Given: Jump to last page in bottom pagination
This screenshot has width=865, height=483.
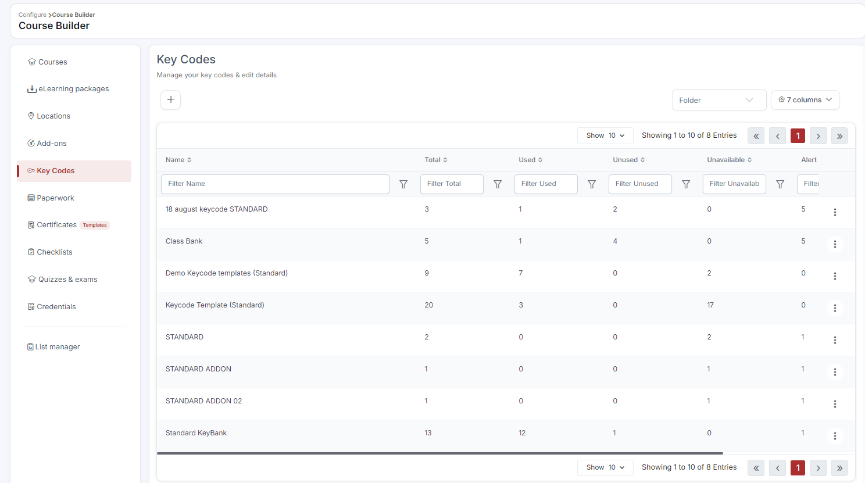Looking at the screenshot, I should (x=839, y=468).
